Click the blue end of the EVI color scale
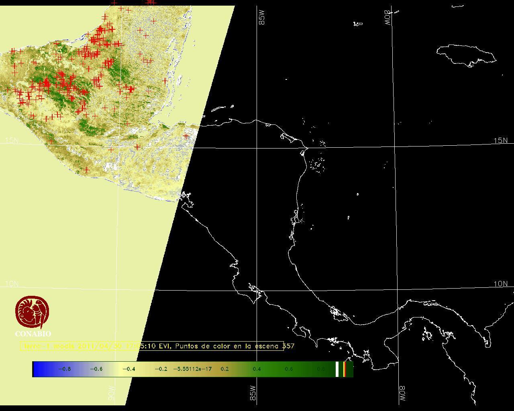514x411 pixels. (x=38, y=369)
